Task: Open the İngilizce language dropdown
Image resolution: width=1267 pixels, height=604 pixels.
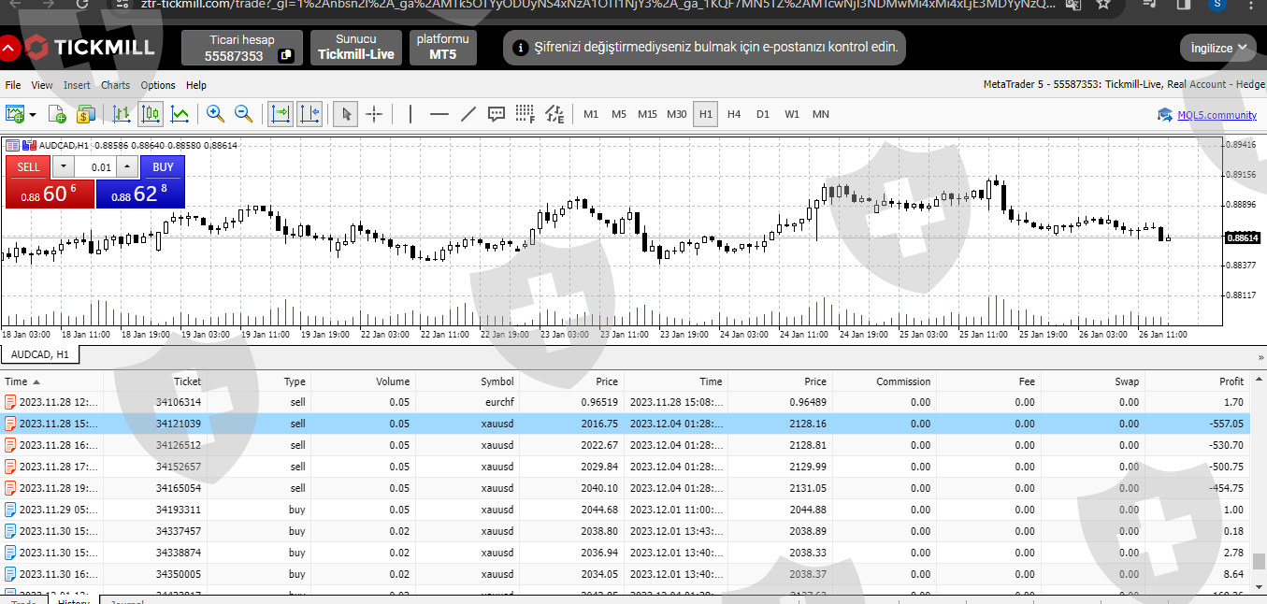Action: click(x=1217, y=48)
